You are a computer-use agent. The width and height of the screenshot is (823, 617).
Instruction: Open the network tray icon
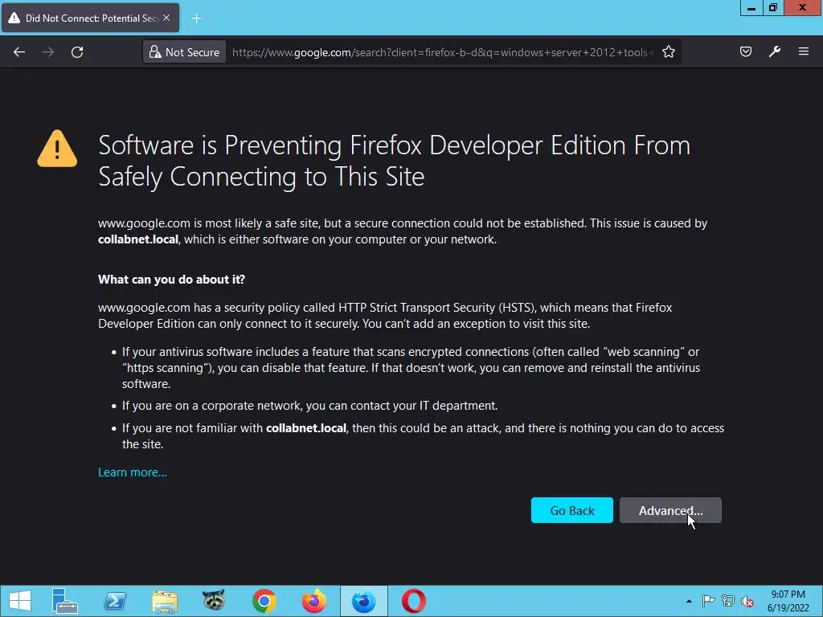coord(727,601)
